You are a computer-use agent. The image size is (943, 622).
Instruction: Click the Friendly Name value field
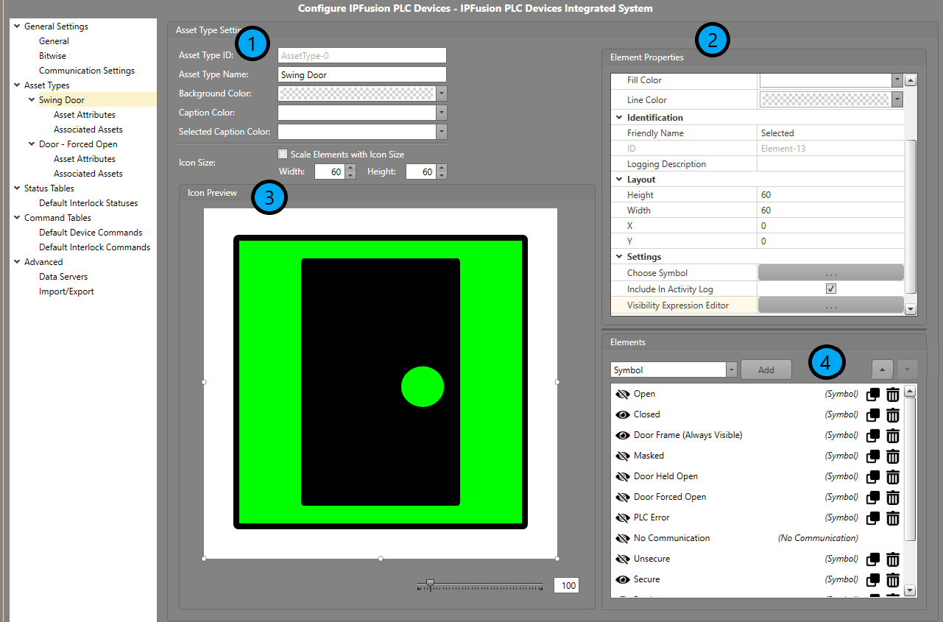[830, 133]
